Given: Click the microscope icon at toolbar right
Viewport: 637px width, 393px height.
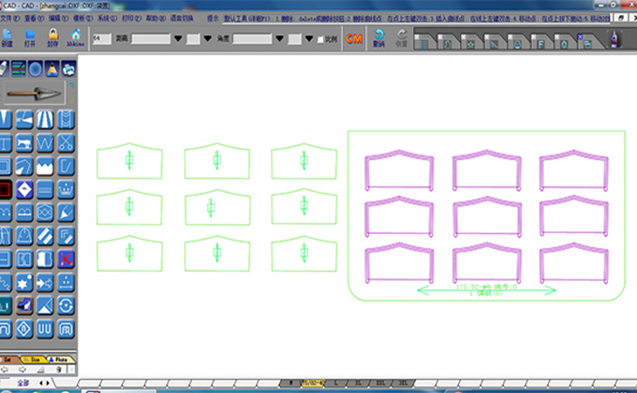Looking at the screenshot, I should [x=614, y=39].
